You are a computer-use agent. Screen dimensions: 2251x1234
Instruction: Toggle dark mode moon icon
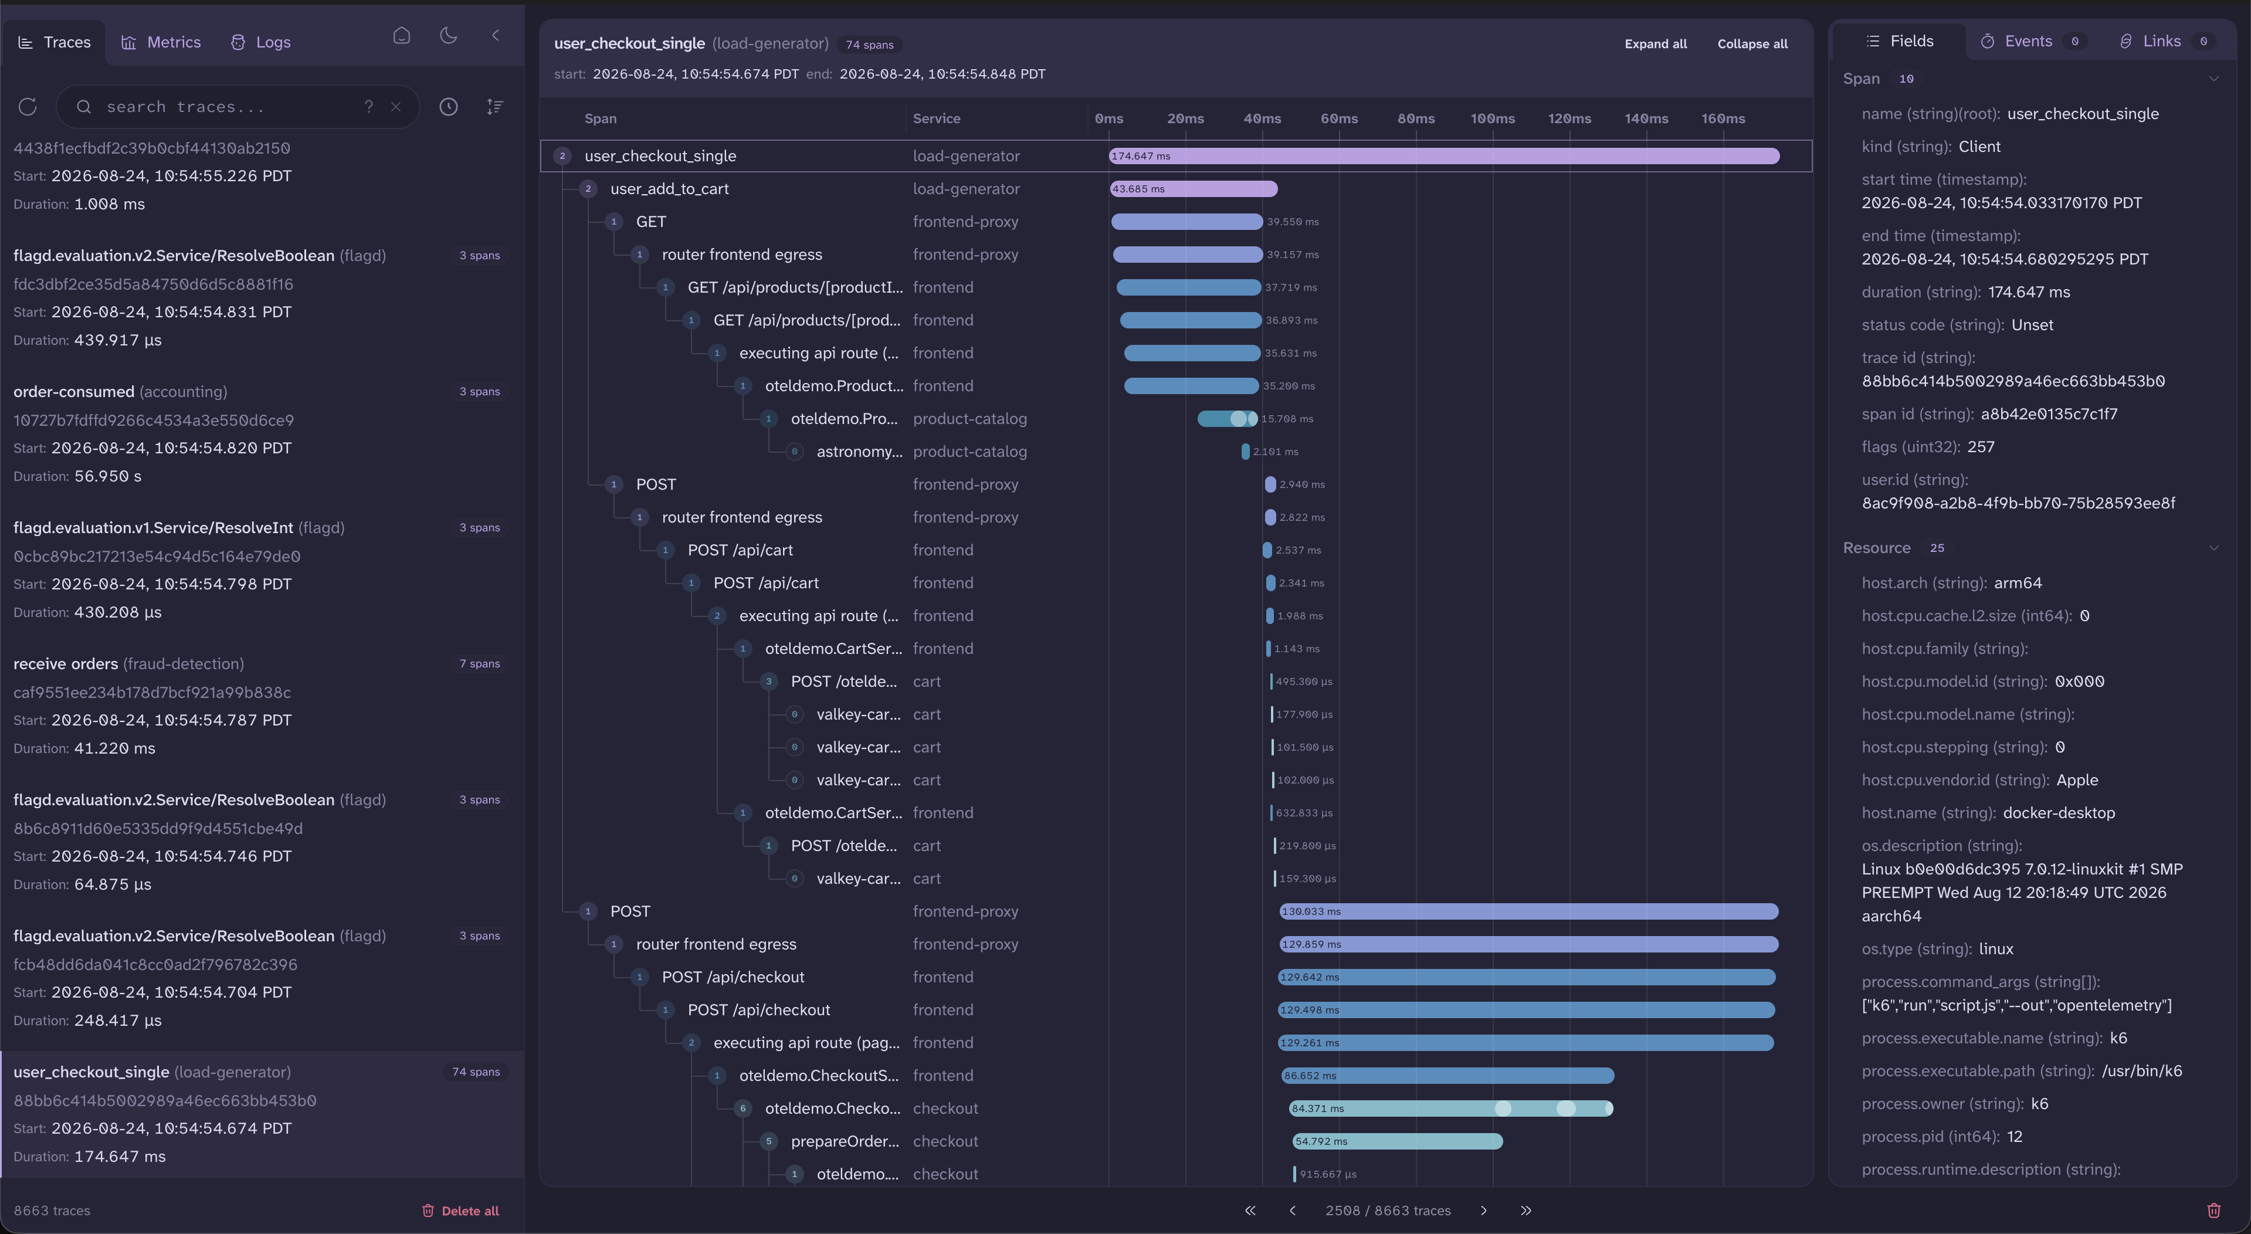[448, 36]
